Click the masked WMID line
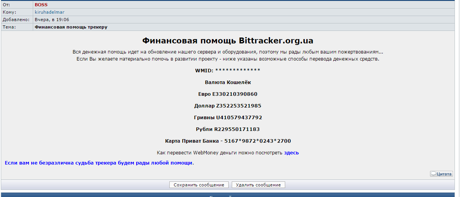The image size is (460, 197). (x=227, y=71)
